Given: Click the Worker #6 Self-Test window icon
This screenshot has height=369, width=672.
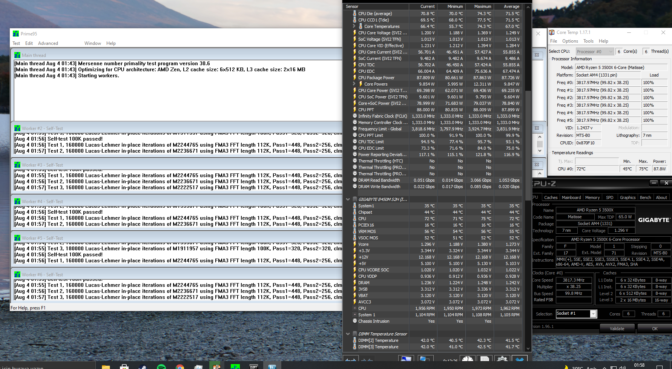Looking at the screenshot, I should point(17,274).
